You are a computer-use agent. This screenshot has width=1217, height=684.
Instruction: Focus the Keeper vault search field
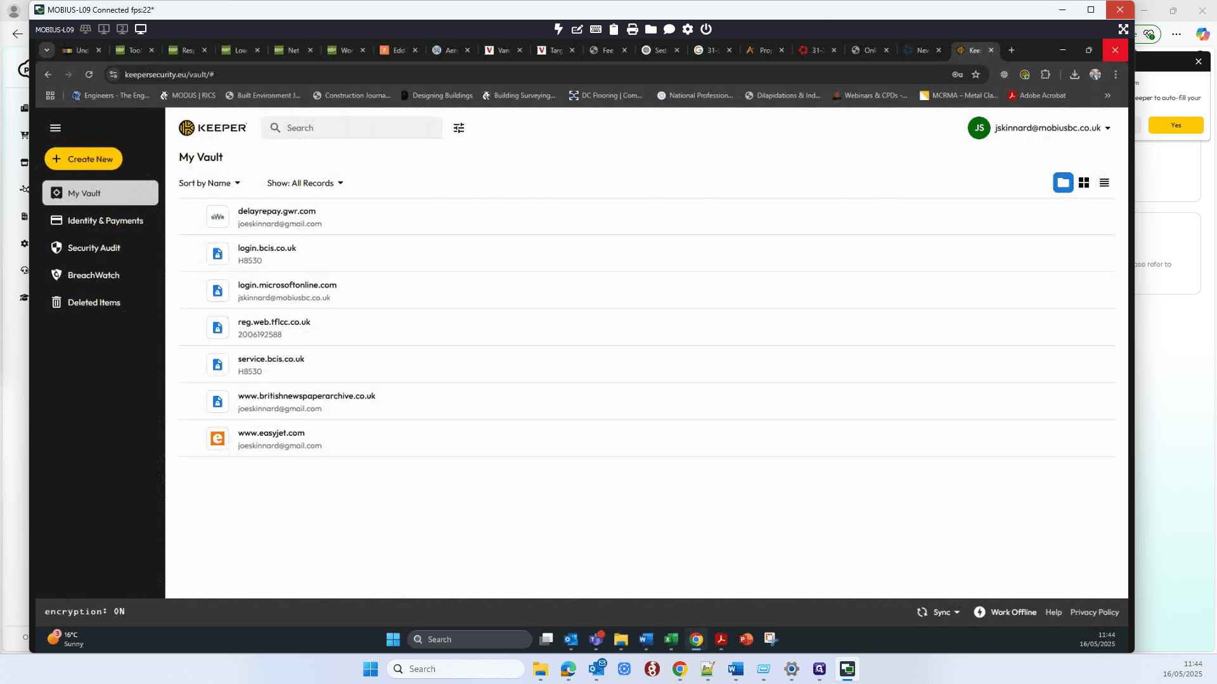352,128
